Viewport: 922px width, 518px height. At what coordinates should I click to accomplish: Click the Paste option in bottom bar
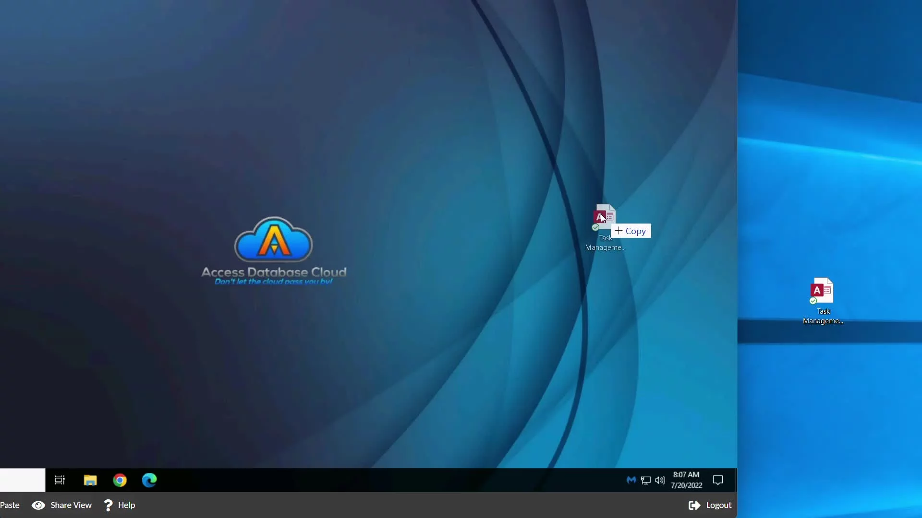pos(10,505)
